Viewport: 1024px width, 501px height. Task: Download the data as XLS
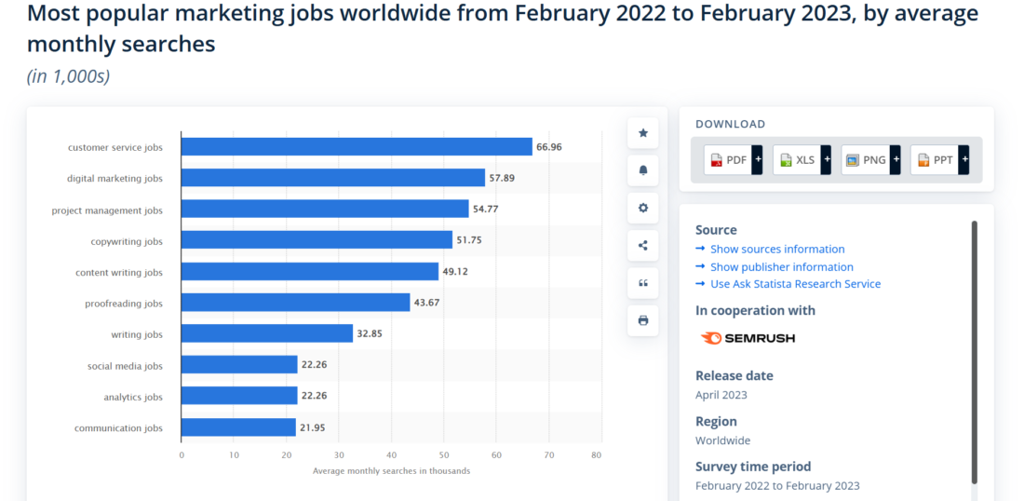coord(797,160)
